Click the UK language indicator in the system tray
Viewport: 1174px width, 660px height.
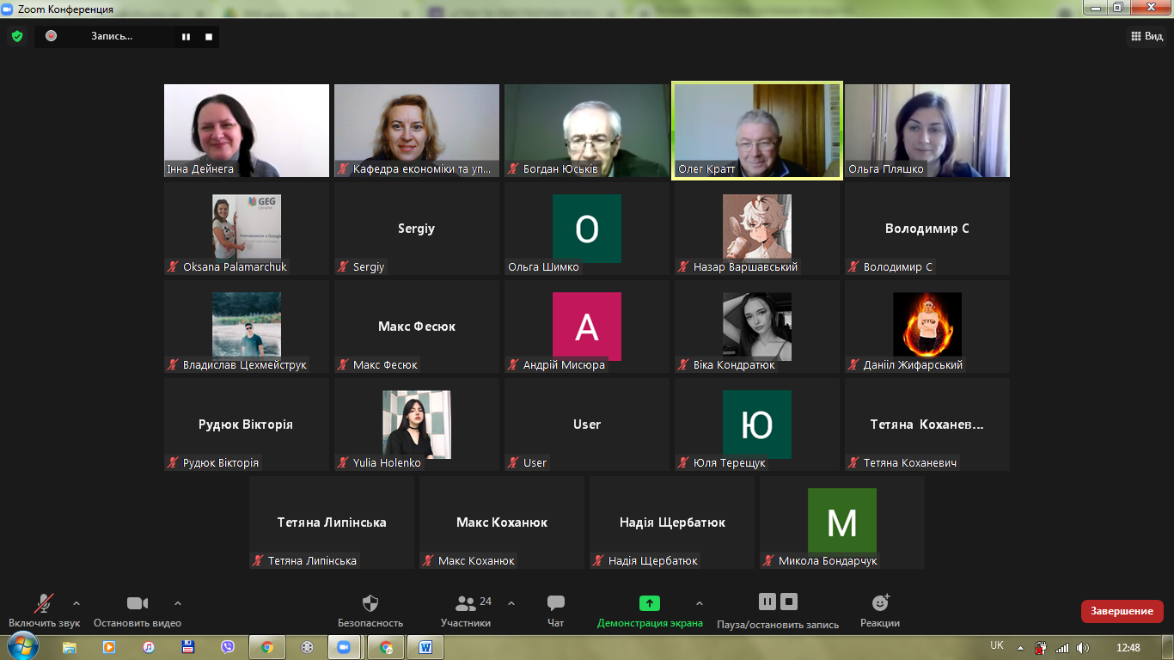click(997, 645)
